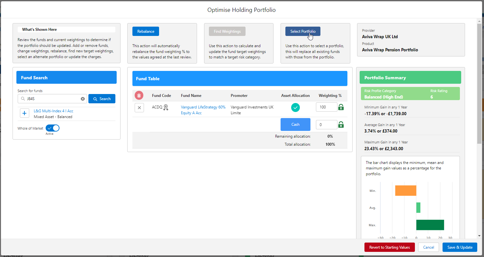Click the orange Min. chart bar
484x257 pixels.
coord(406,191)
